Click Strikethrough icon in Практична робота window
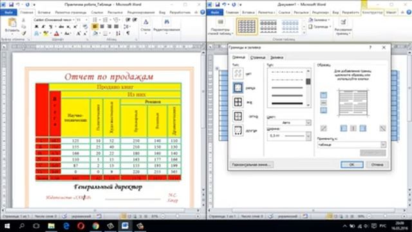 pos(61,26)
